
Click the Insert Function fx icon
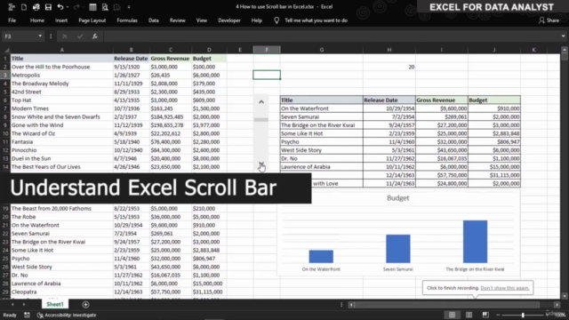(95, 36)
